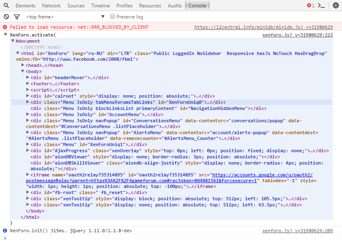Viewport: 342px width, 247px height.
Task: Select the closing </body> tag
Action: 35,211
